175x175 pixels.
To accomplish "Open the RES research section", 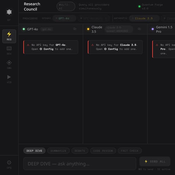I will tap(9, 36).
